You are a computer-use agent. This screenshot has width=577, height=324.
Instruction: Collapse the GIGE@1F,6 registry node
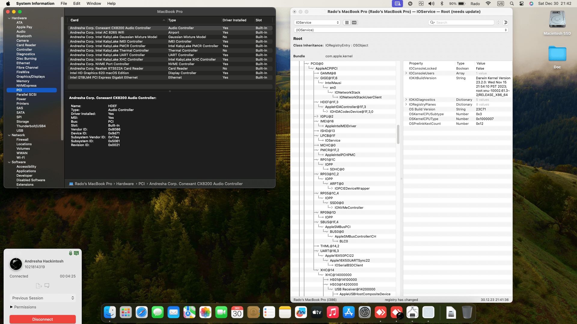tap(316, 78)
